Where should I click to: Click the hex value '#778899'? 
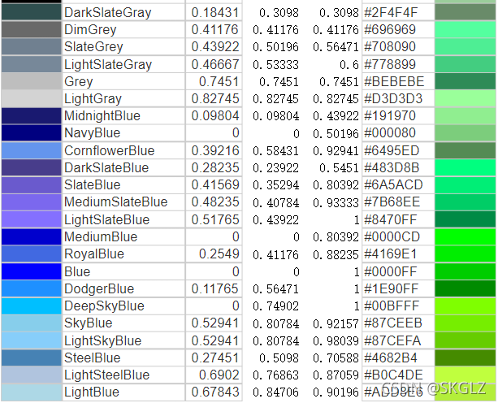pyautogui.click(x=390, y=64)
